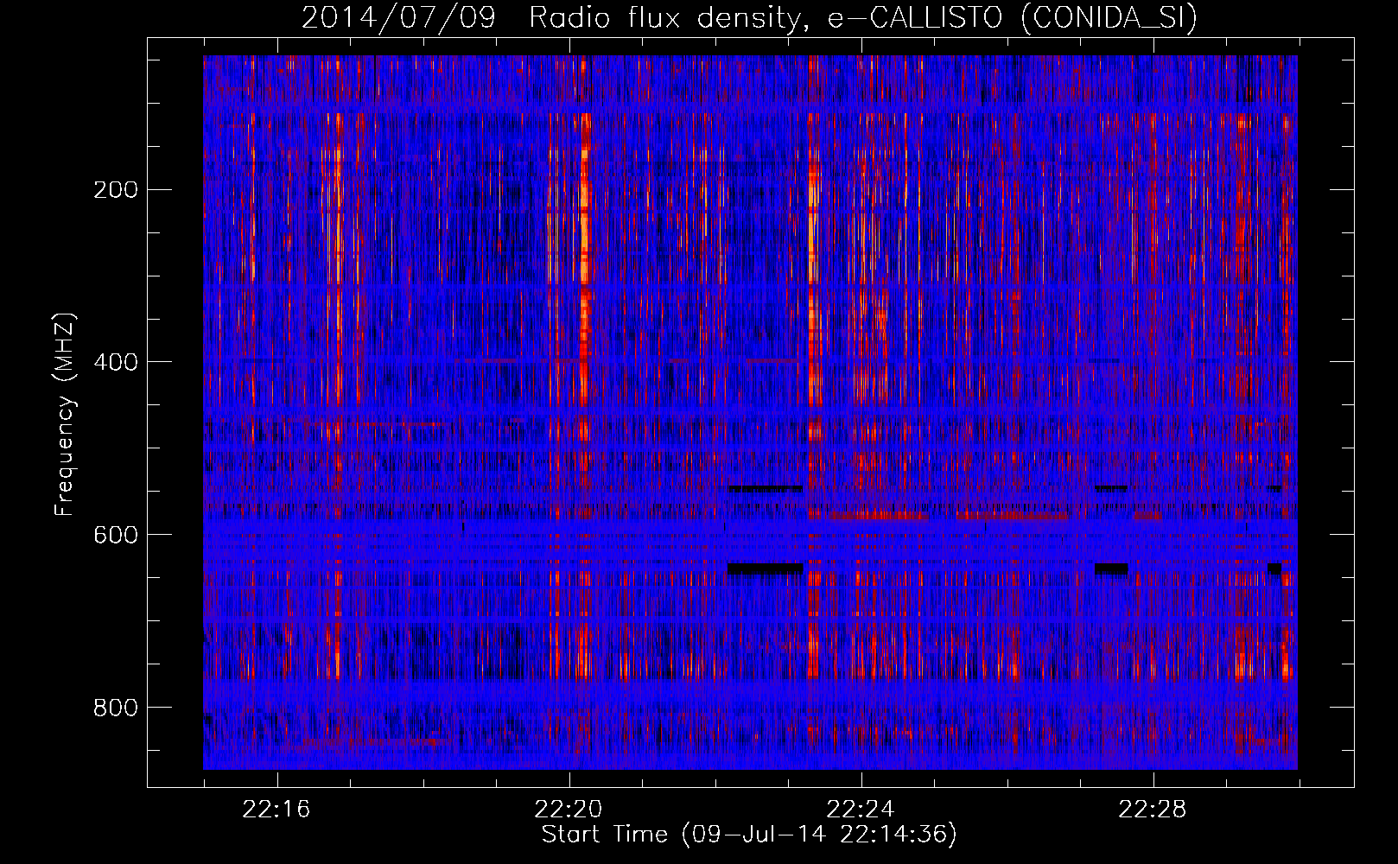Image resolution: width=1398 pixels, height=864 pixels.
Task: Click the 22:20 time tick label
Action: [x=569, y=810]
